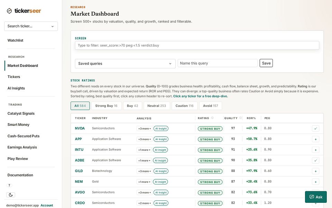
Task: Add NEM to watchlist with plus
Action: 315,182
